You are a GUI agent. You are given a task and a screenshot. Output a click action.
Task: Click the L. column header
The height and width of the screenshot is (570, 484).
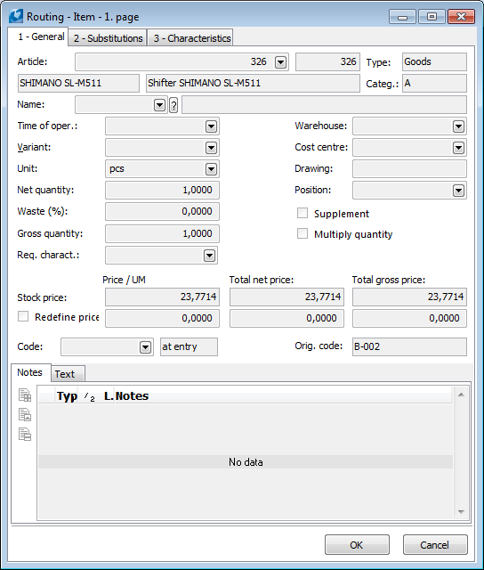click(109, 396)
